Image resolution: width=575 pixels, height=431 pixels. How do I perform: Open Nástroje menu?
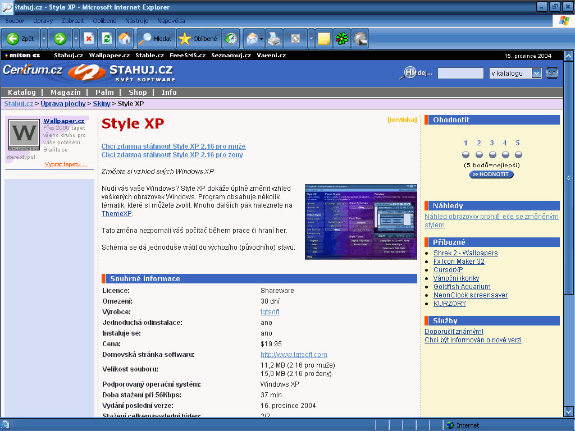(137, 21)
